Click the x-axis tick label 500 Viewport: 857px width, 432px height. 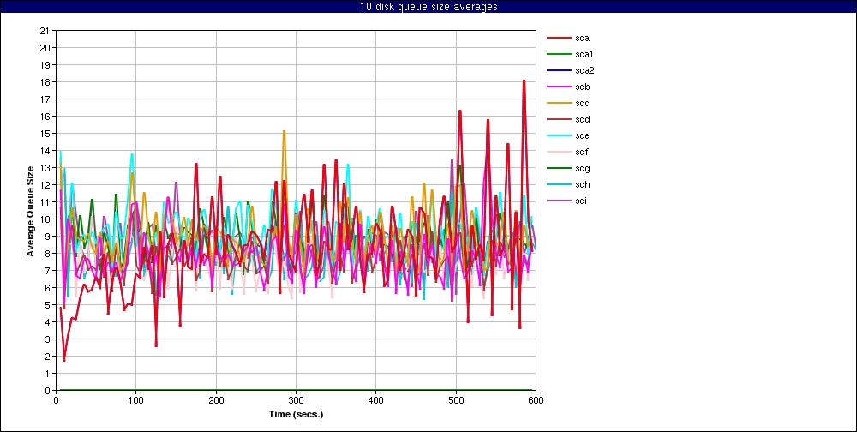pos(455,400)
